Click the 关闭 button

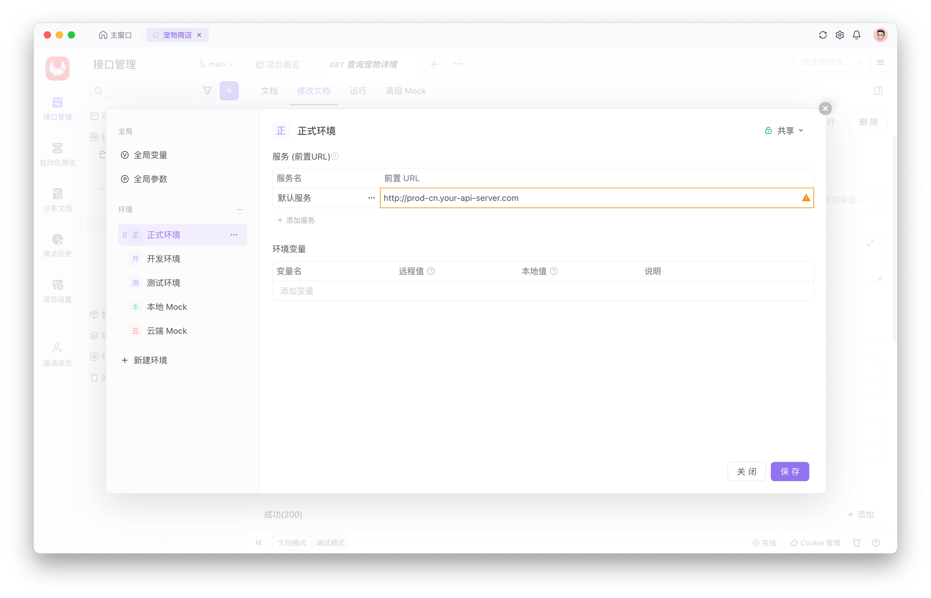pyautogui.click(x=747, y=472)
